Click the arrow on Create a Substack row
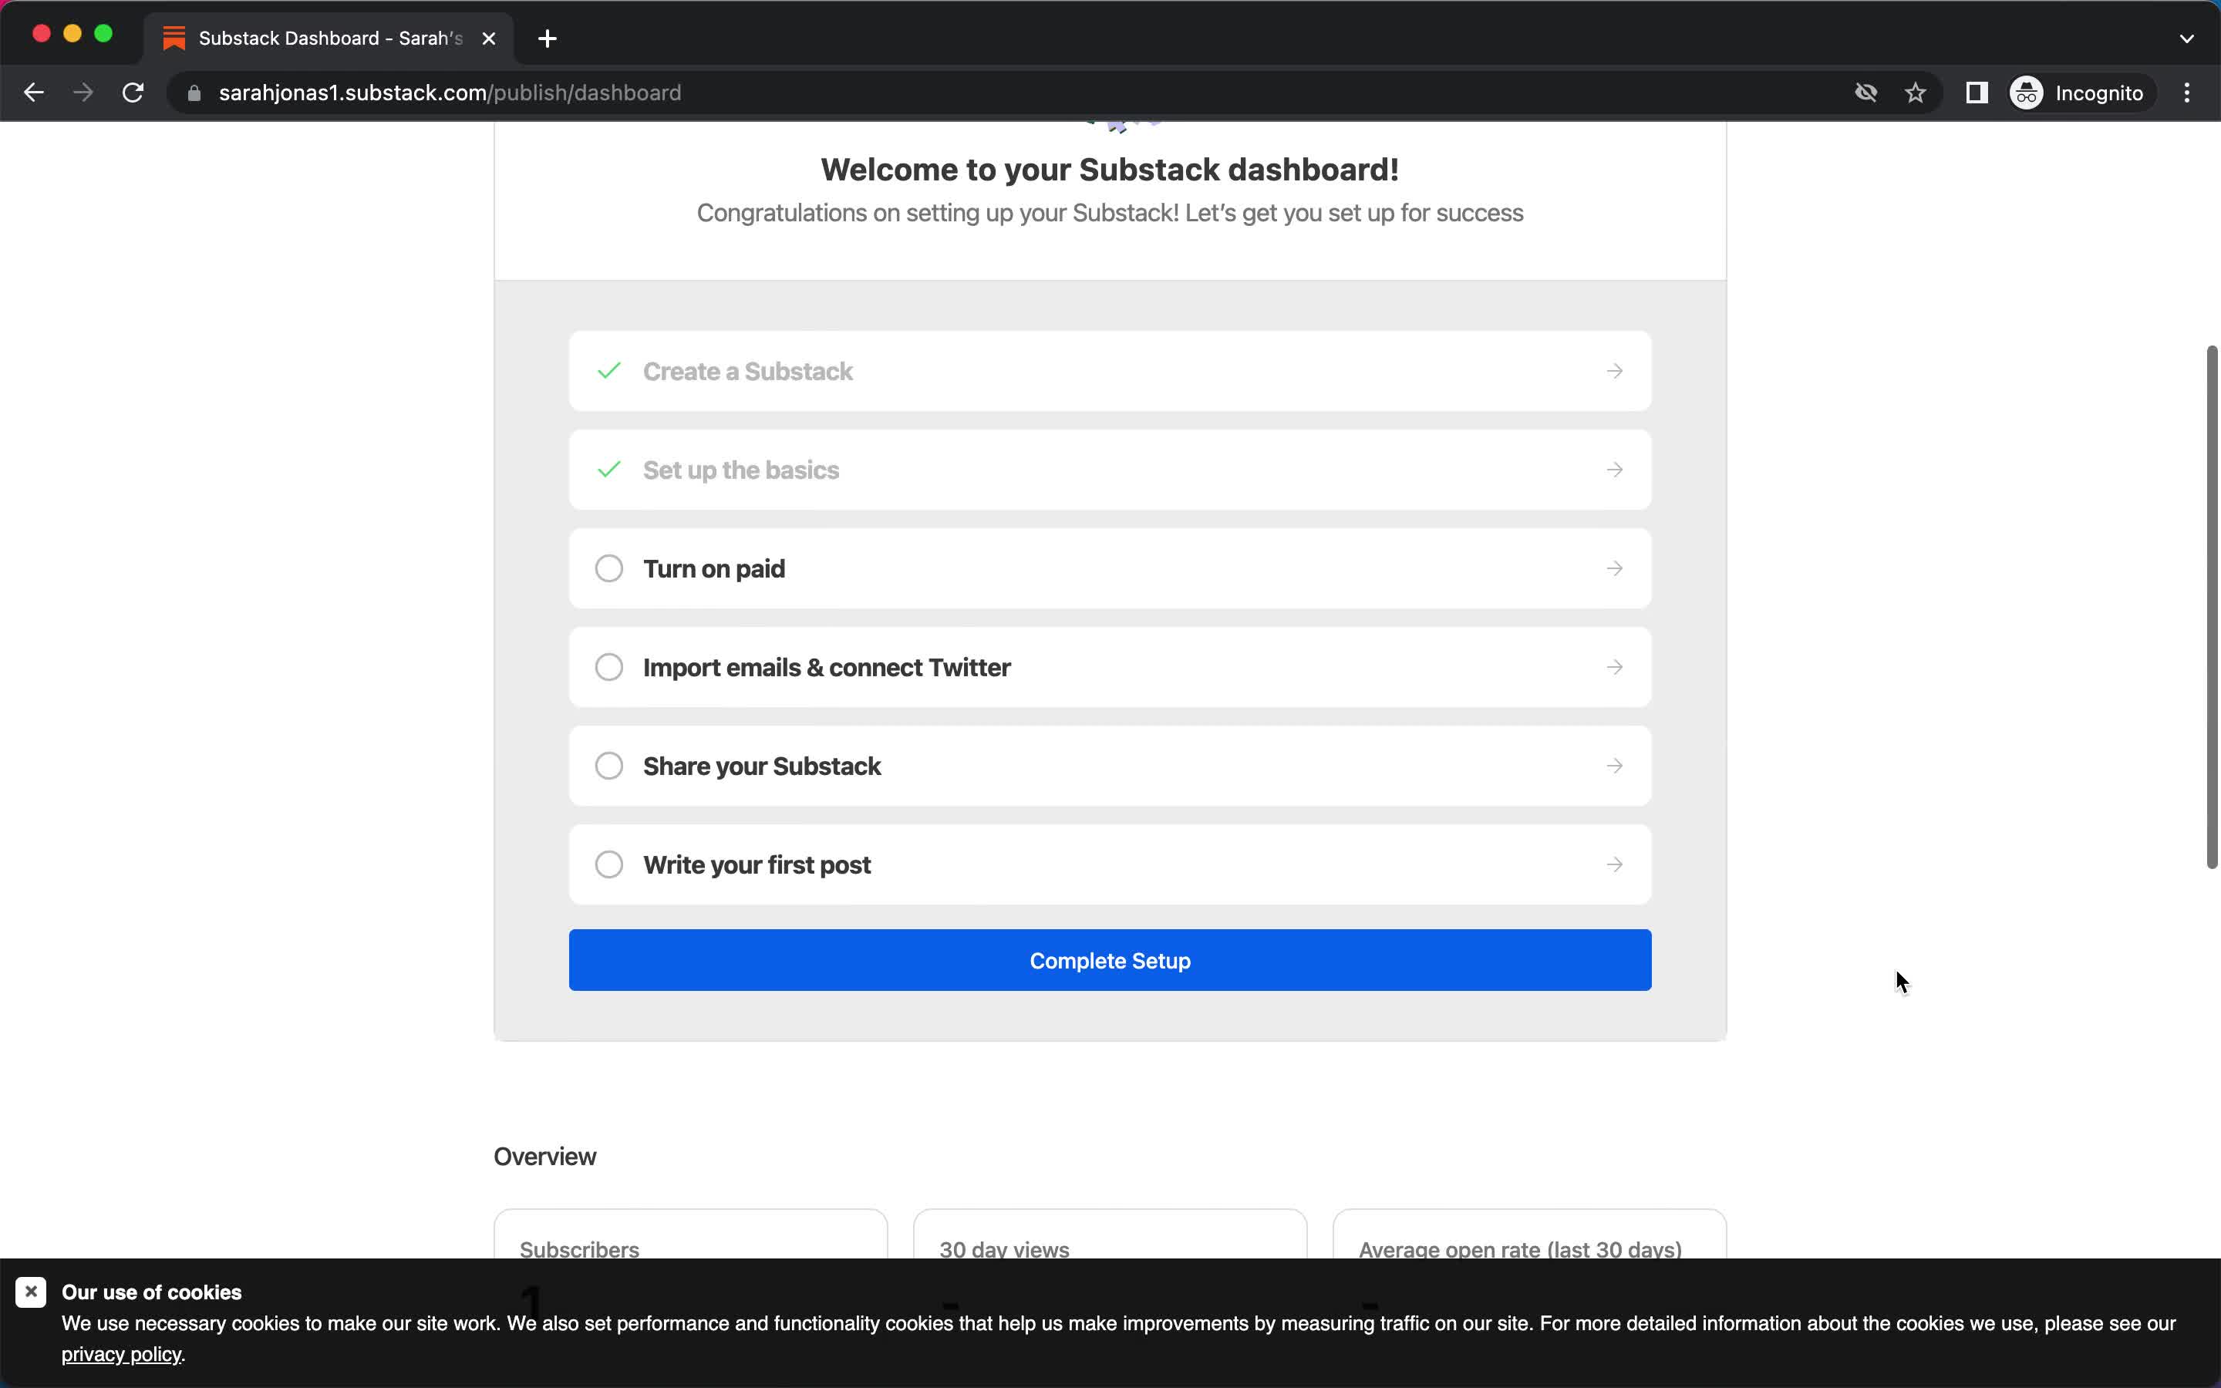The height and width of the screenshot is (1388, 2221). point(1614,371)
